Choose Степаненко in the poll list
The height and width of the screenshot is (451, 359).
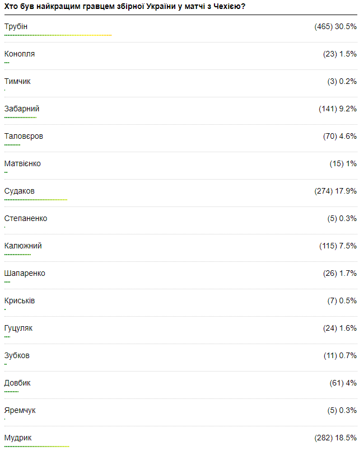[26, 219]
